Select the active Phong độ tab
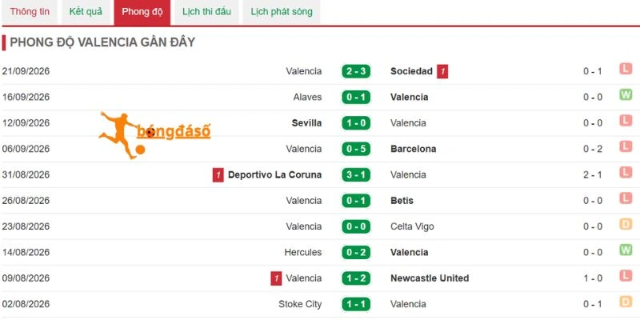Image resolution: width=640 pixels, height=320 pixels. (x=142, y=12)
